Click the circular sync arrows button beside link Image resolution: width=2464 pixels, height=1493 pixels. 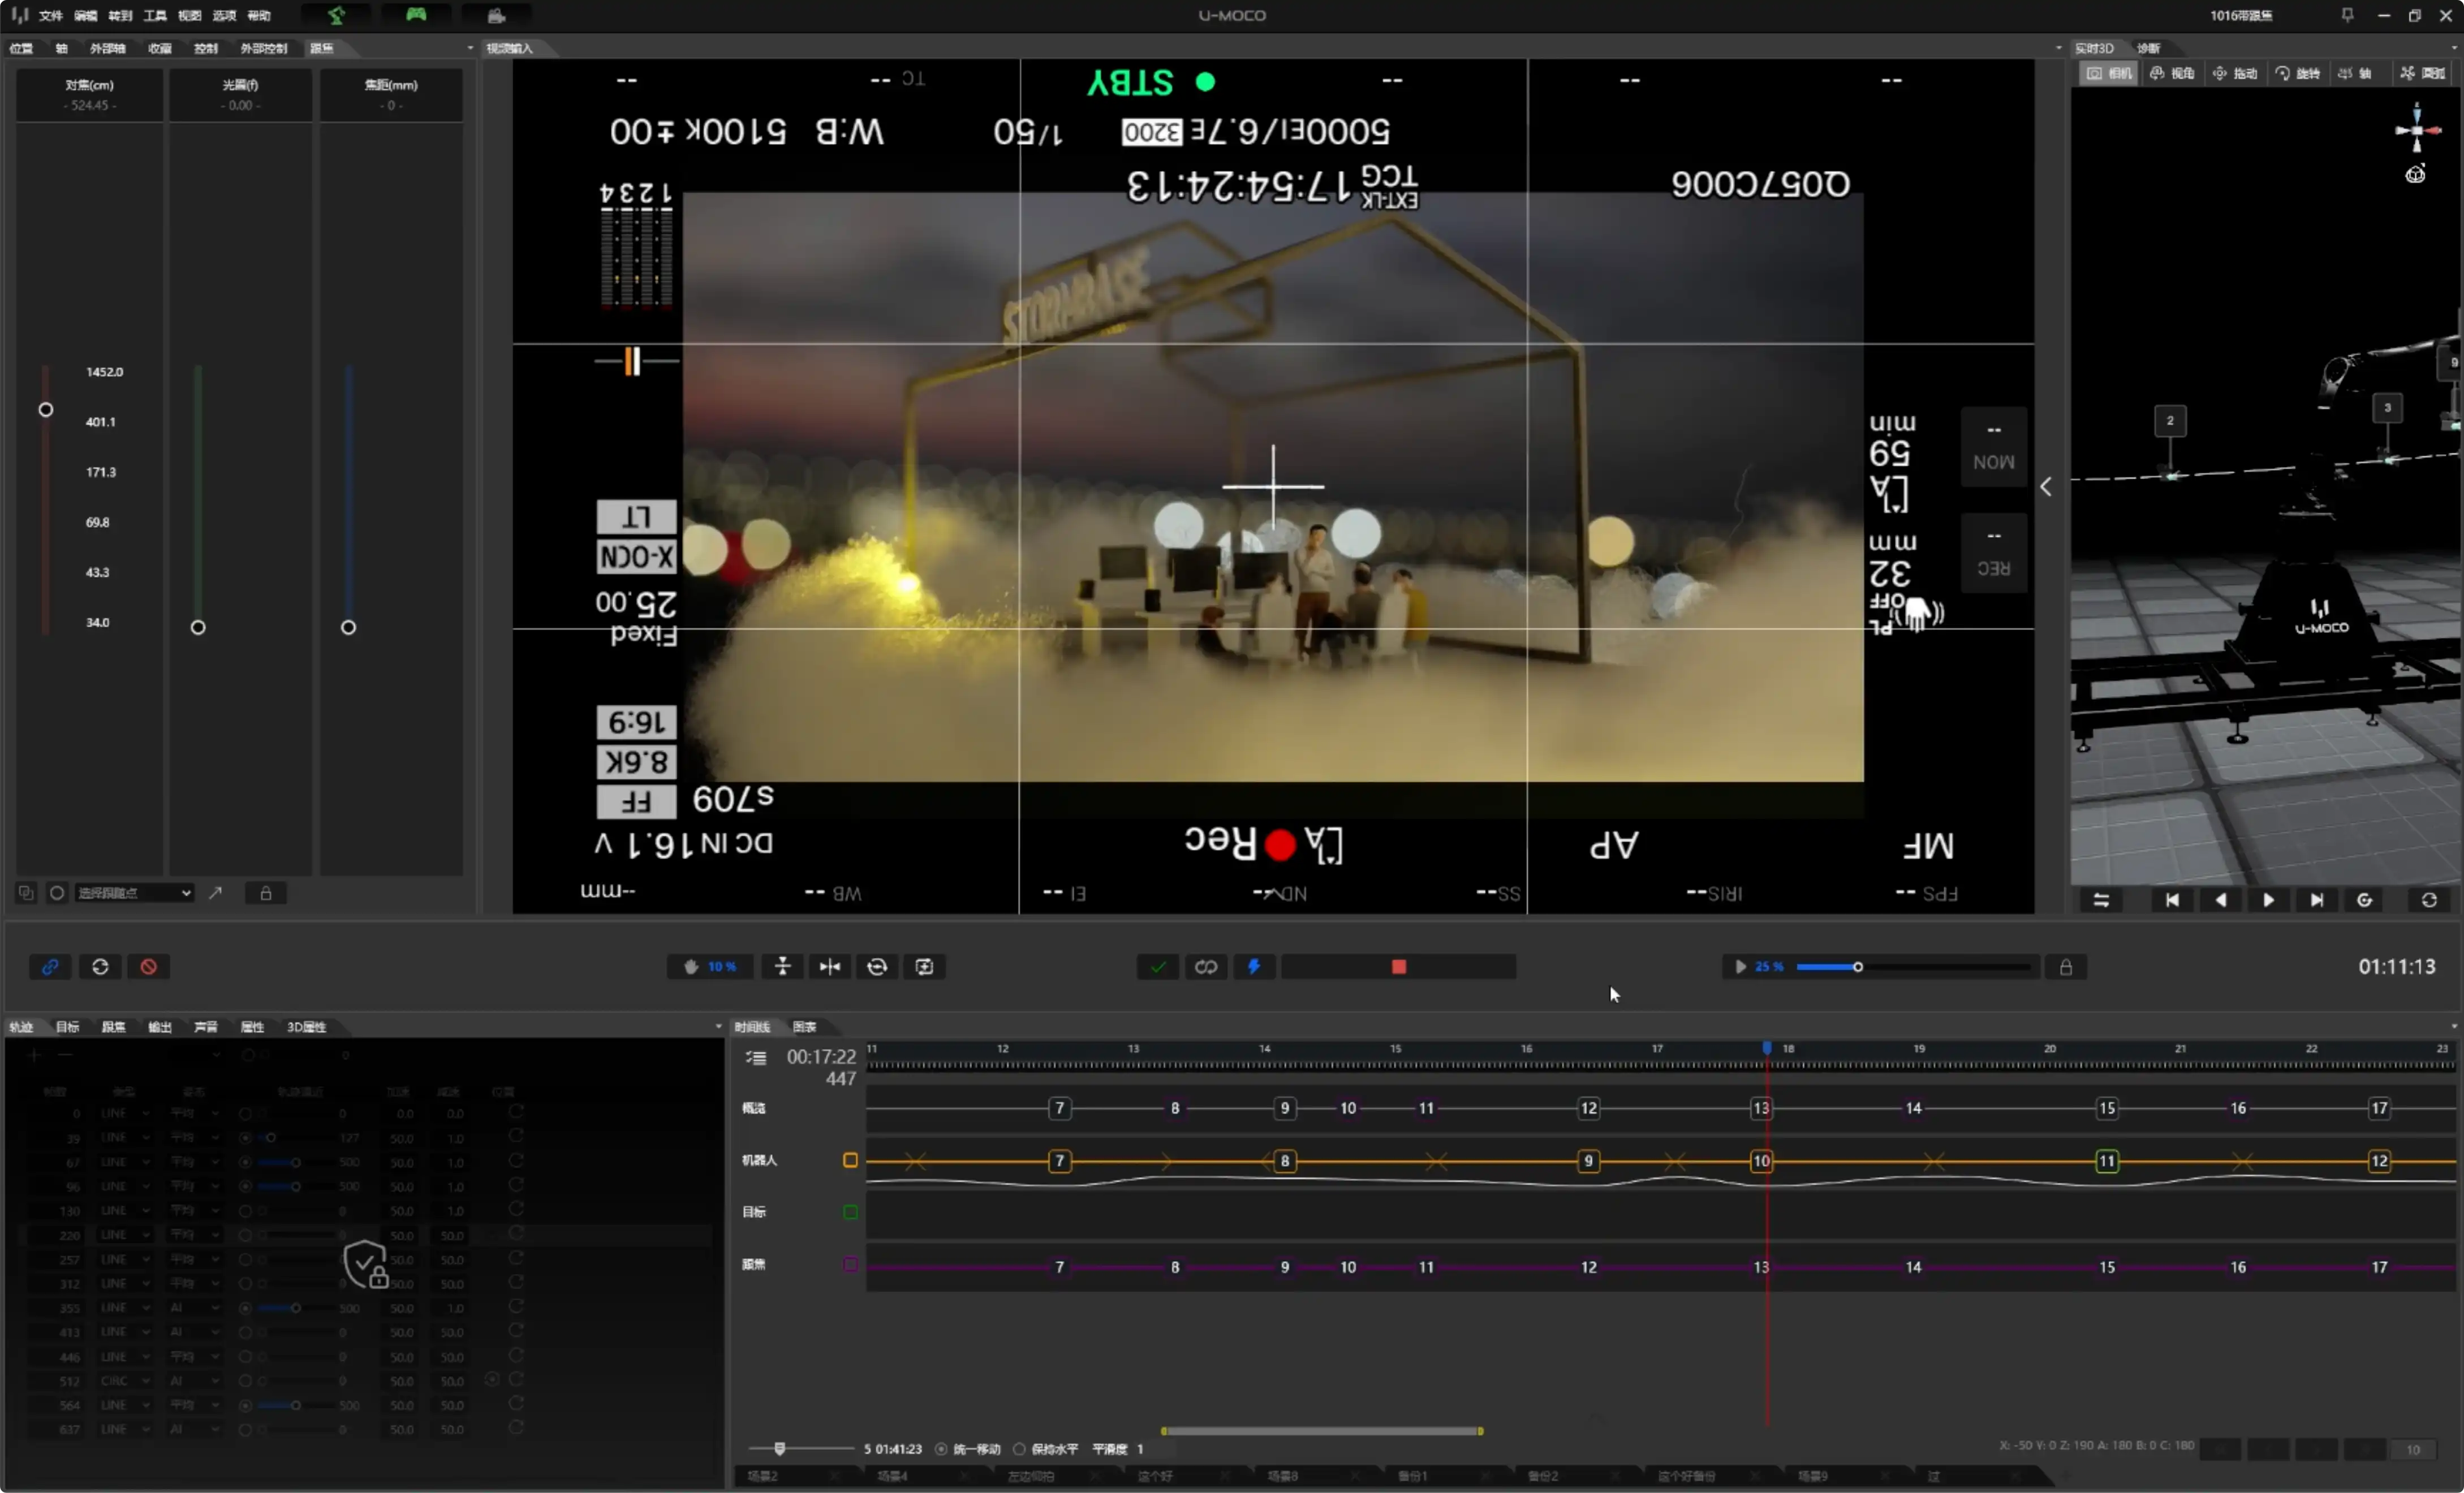(100, 967)
